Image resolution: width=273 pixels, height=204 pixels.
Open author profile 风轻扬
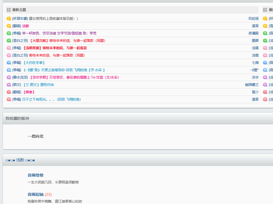pos(253,19)
